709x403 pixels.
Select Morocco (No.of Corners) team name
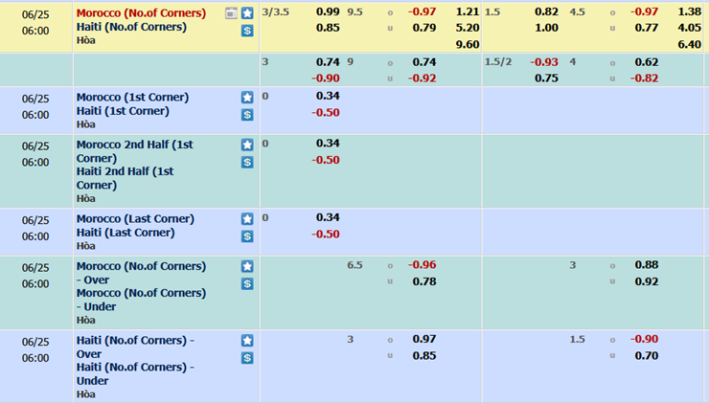point(141,13)
